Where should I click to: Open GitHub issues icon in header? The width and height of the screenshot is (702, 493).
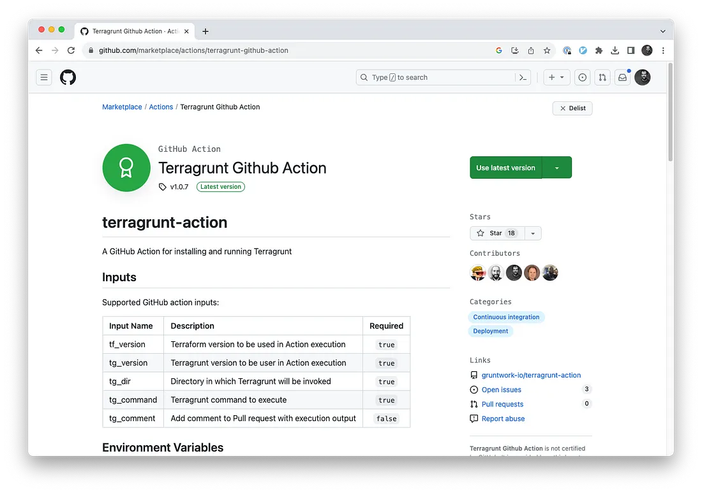coord(583,77)
